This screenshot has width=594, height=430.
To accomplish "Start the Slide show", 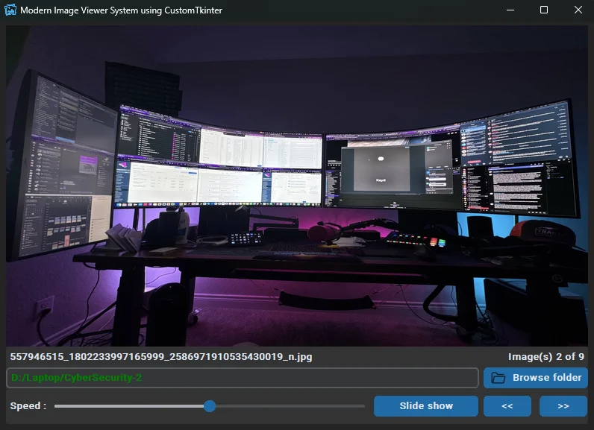I will pos(426,406).
